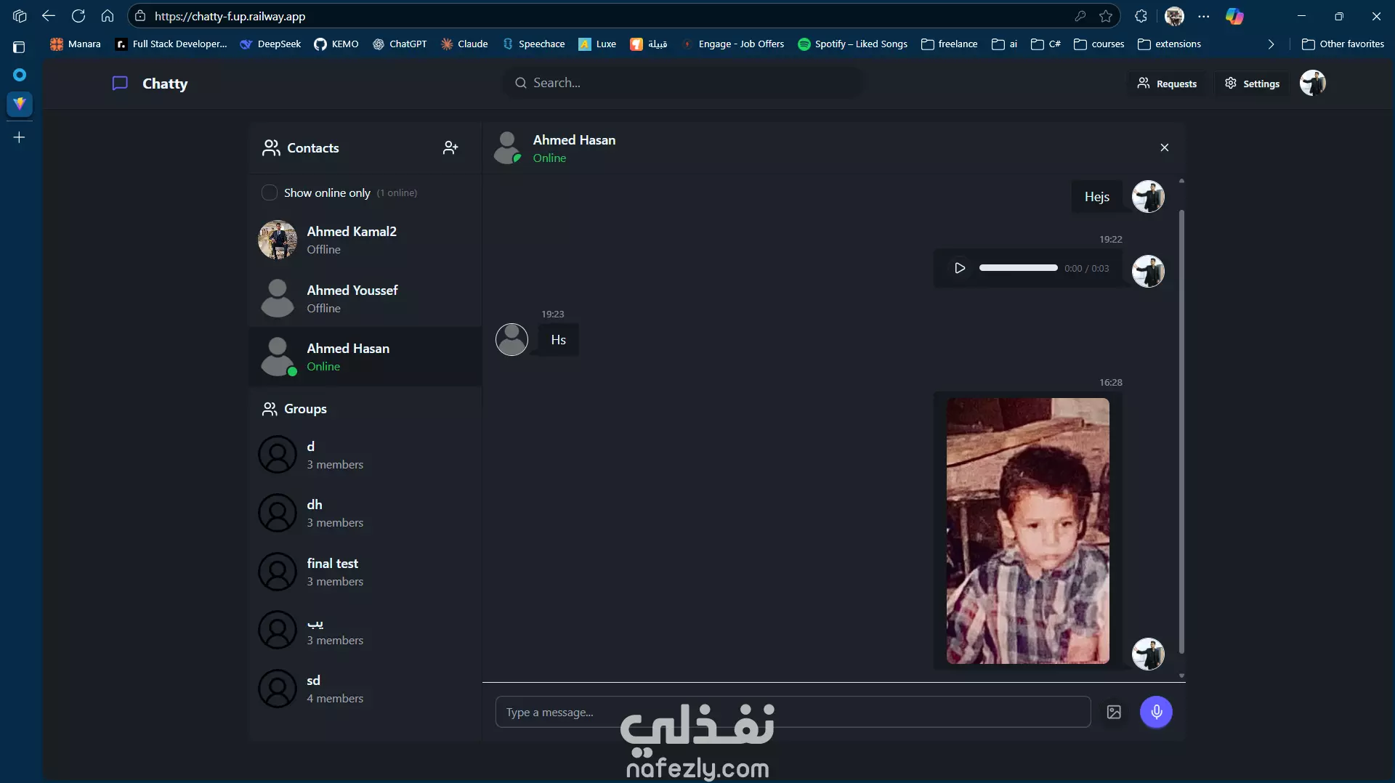Viewport: 1395px width, 783px height.
Task: Open the KEMO GitHub bookmark
Action: 336,44
